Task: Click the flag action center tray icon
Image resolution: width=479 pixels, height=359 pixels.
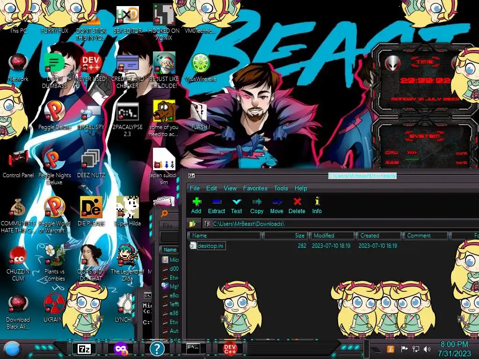Action: click(x=404, y=349)
